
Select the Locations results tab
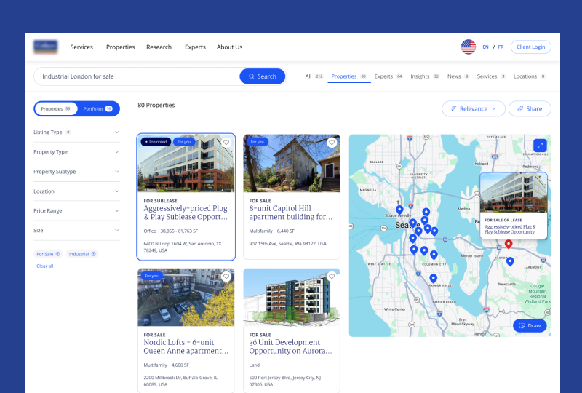pyautogui.click(x=529, y=76)
